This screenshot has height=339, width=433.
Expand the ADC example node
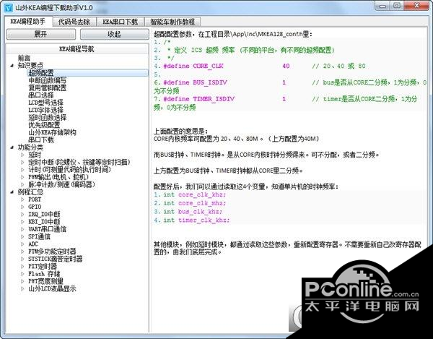pyautogui.click(x=22, y=244)
